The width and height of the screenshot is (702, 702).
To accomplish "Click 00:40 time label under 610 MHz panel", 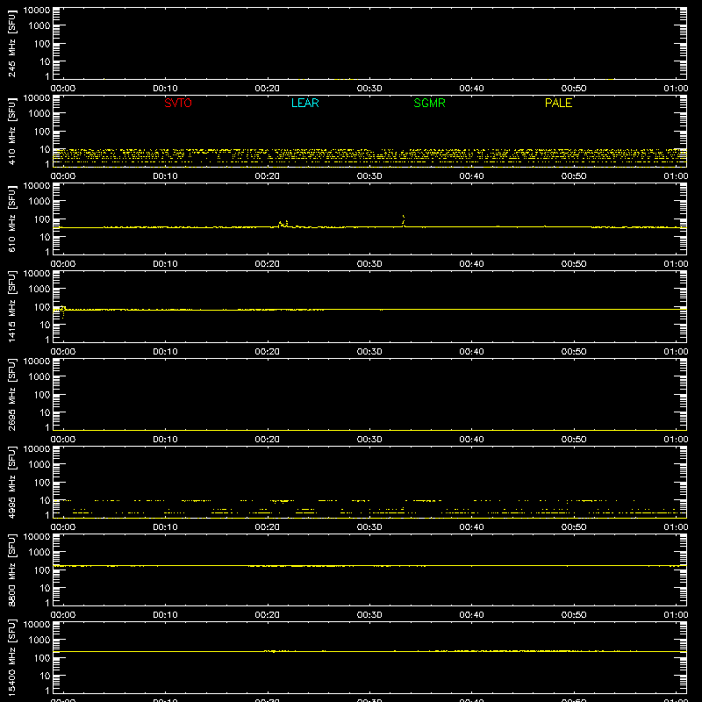I will pyautogui.click(x=471, y=264).
